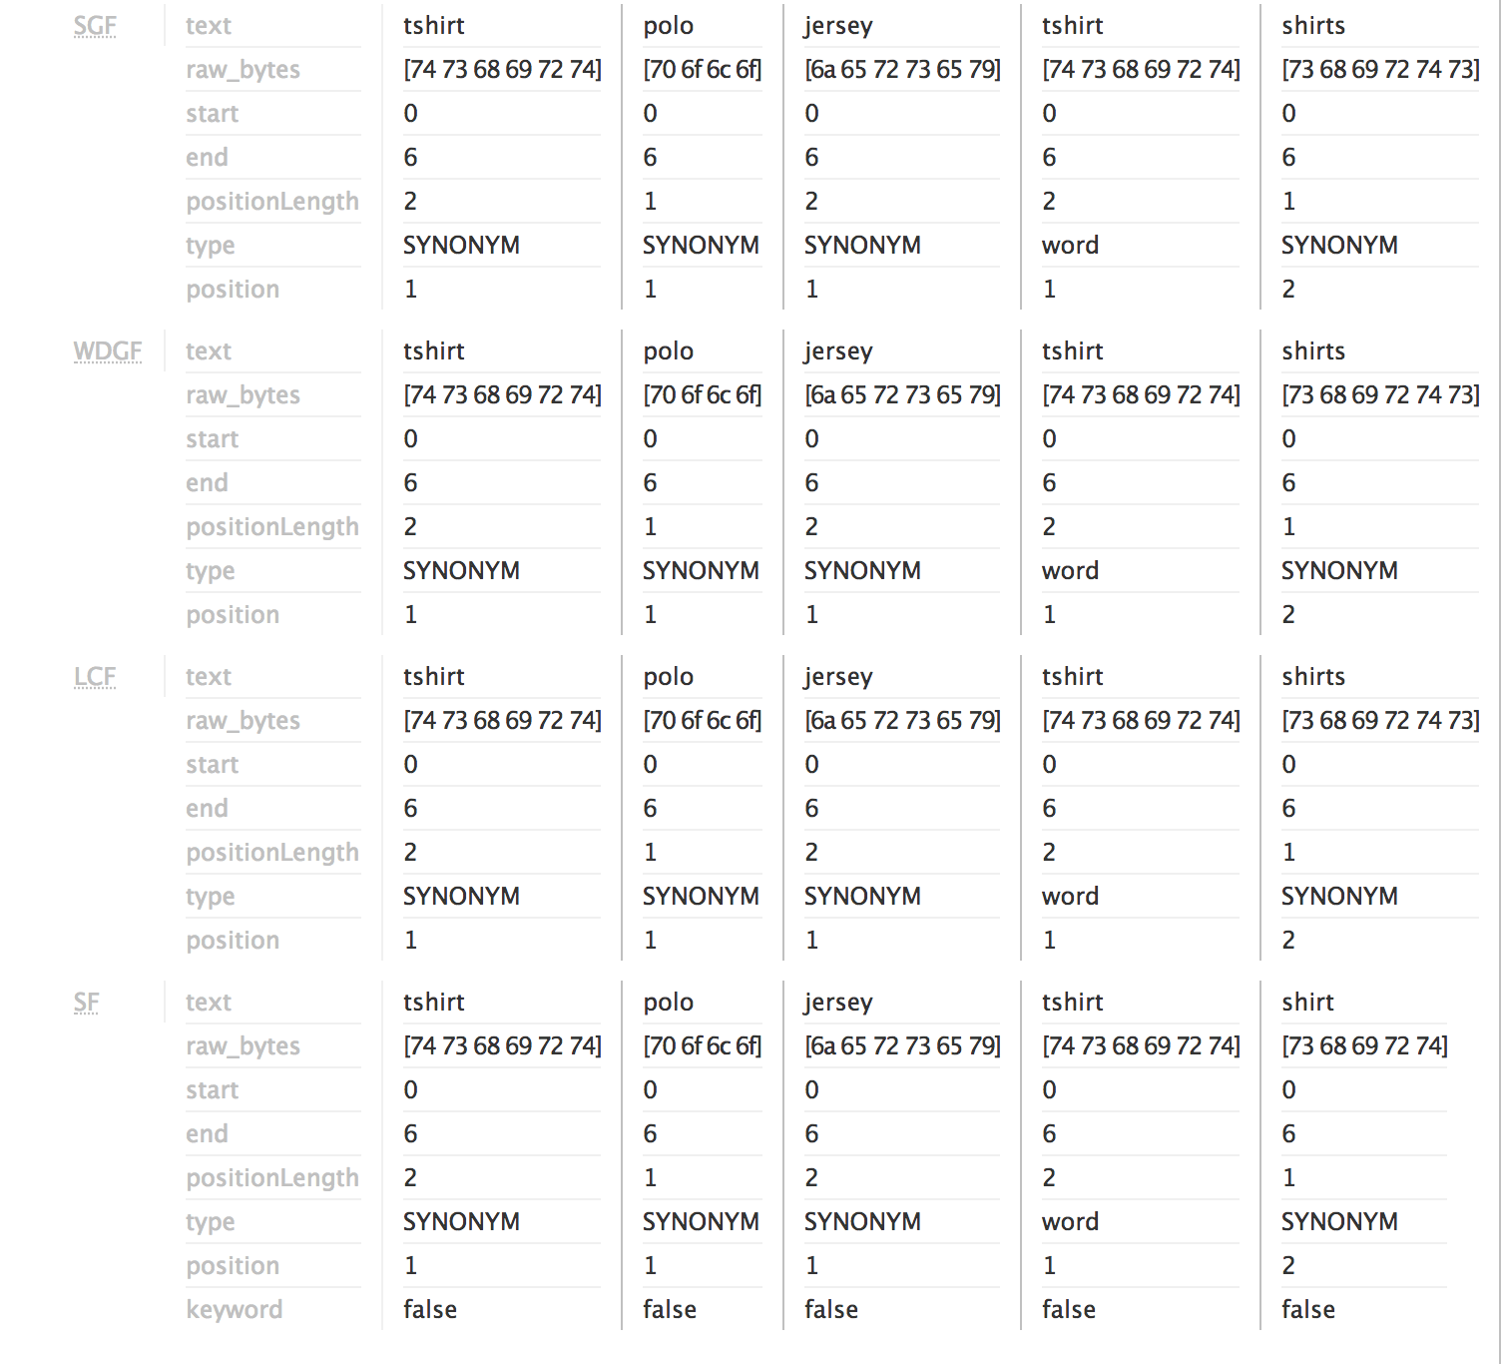Screen dimensions: 1501x1364
Task: Click 'shirts' token text in the SGF section
Action: [1313, 25]
